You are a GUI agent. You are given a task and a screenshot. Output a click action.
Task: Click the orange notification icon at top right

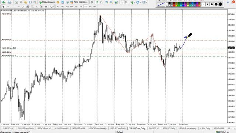(x=233, y=2)
